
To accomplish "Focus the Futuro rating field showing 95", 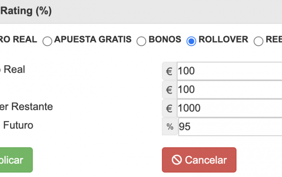I will tap(230, 127).
